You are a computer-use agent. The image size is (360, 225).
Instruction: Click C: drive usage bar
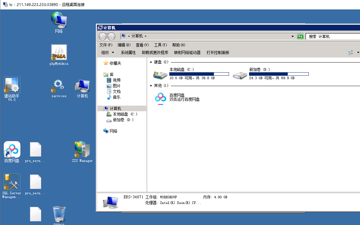click(199, 74)
